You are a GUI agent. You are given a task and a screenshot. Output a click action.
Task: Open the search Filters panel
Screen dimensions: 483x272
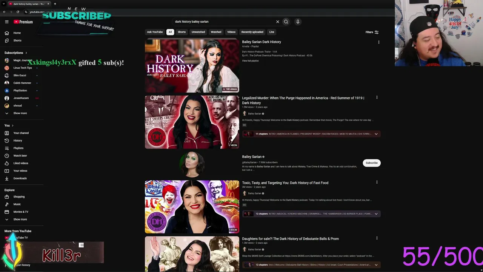tap(372, 32)
